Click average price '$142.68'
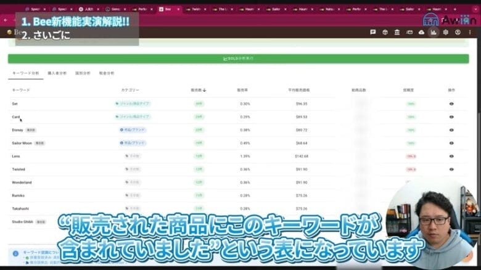The image size is (481, 270). (x=302, y=156)
